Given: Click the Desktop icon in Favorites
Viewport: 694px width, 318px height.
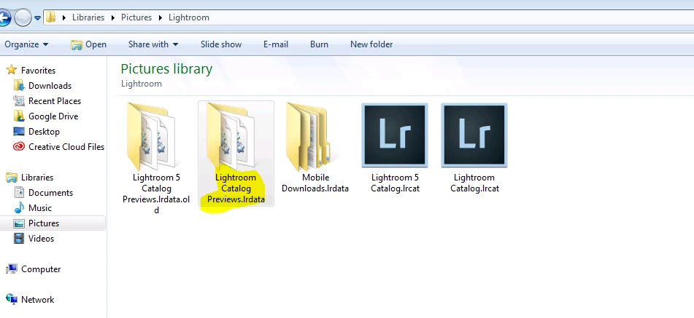Looking at the screenshot, I should [18, 132].
